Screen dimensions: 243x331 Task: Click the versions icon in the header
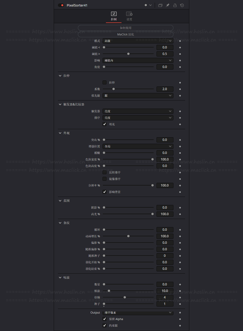click(x=160, y=5)
